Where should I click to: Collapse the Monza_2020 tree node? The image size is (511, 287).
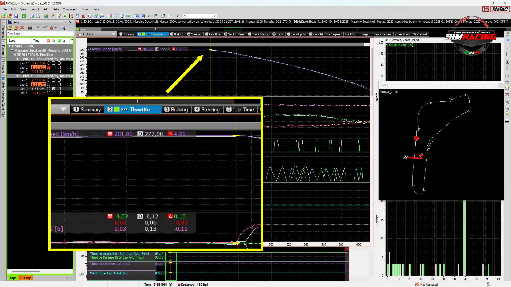9,46
